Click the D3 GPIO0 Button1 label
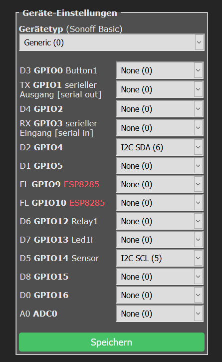The height and width of the screenshot is (362, 222). tap(58, 70)
